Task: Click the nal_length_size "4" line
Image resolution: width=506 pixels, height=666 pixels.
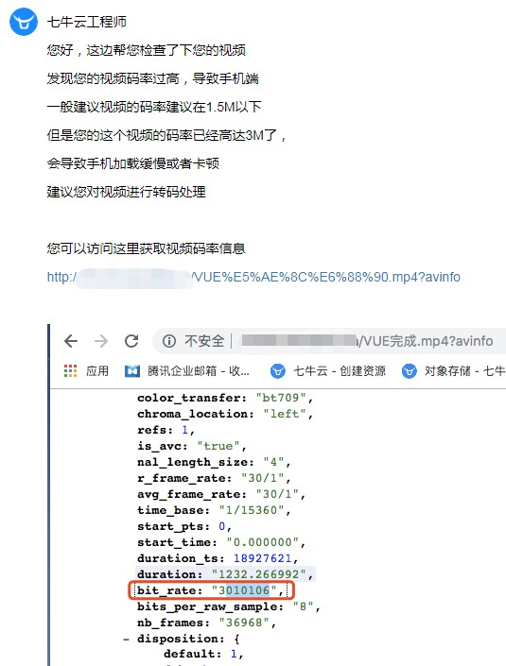Action: tap(214, 462)
